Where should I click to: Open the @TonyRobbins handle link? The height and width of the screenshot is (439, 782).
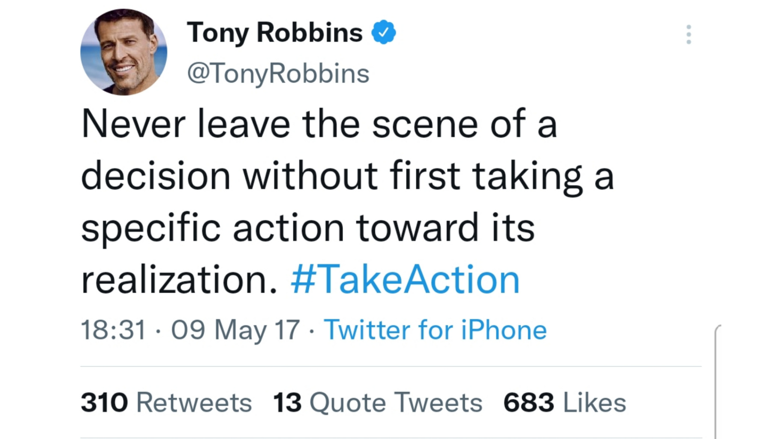tap(278, 73)
